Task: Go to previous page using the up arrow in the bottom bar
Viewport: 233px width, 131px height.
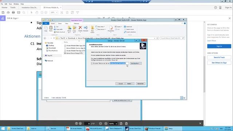Action: click(76, 123)
